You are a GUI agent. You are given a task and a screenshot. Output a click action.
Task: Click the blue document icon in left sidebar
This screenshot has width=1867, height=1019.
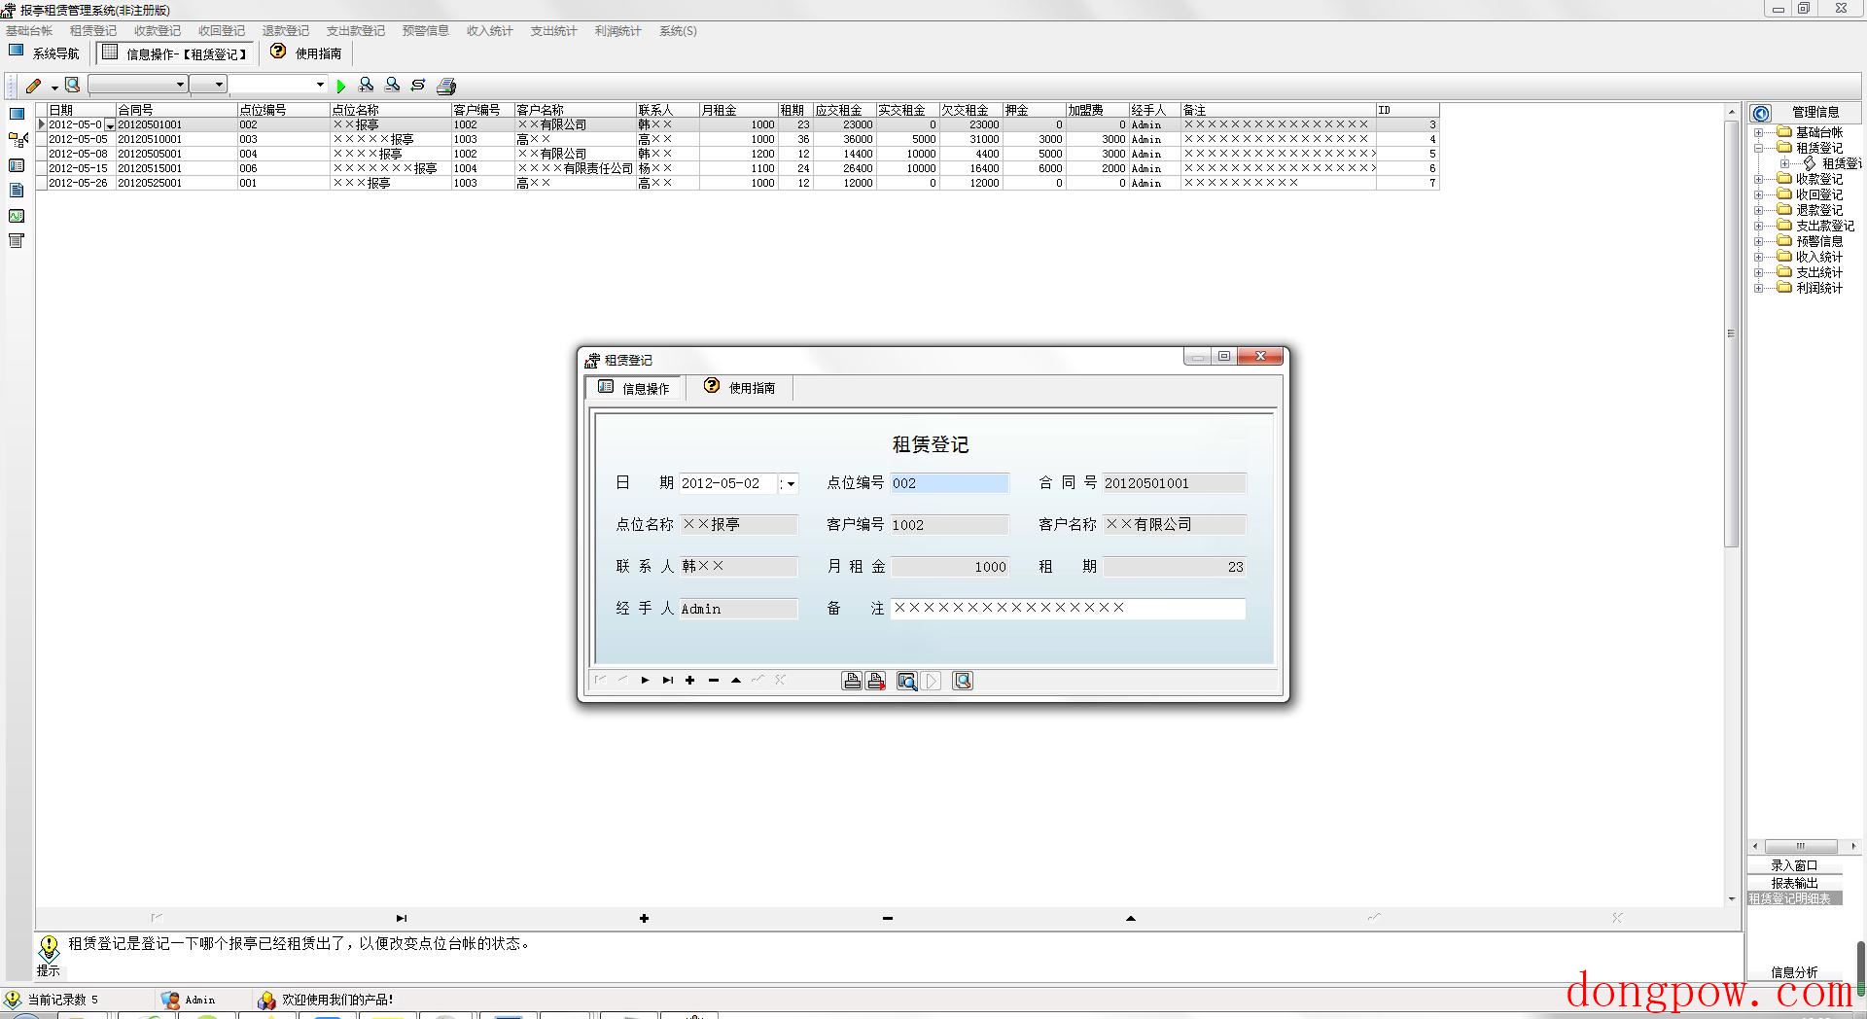point(17,191)
